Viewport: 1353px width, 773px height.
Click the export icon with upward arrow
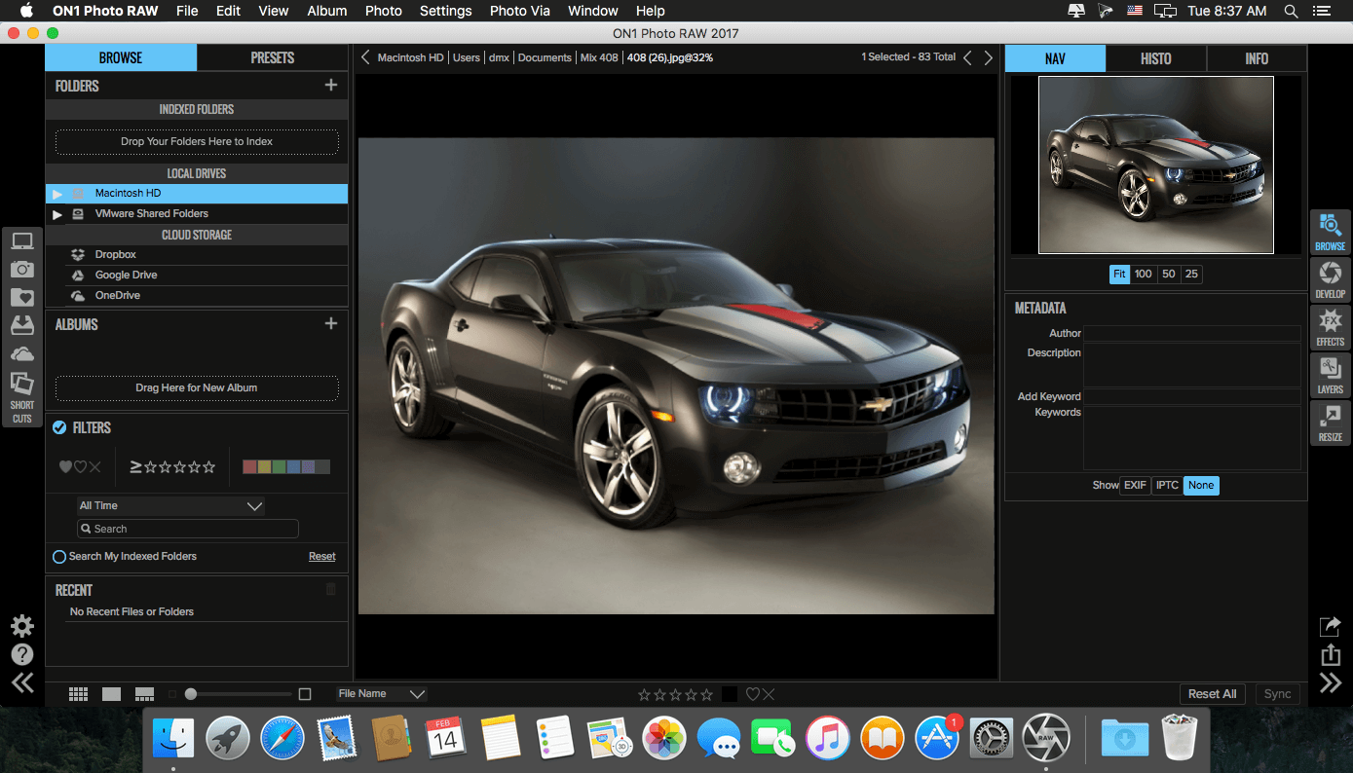pyautogui.click(x=1330, y=654)
